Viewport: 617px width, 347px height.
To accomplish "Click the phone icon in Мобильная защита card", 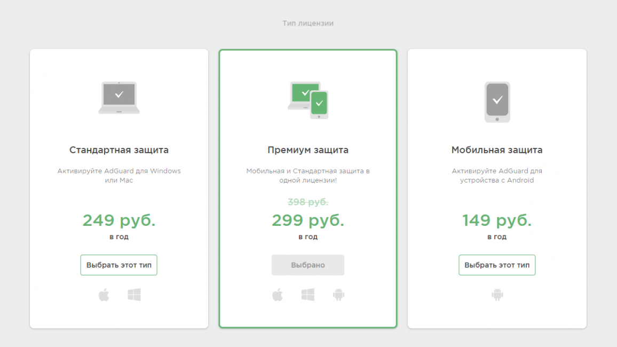I will tap(497, 102).
